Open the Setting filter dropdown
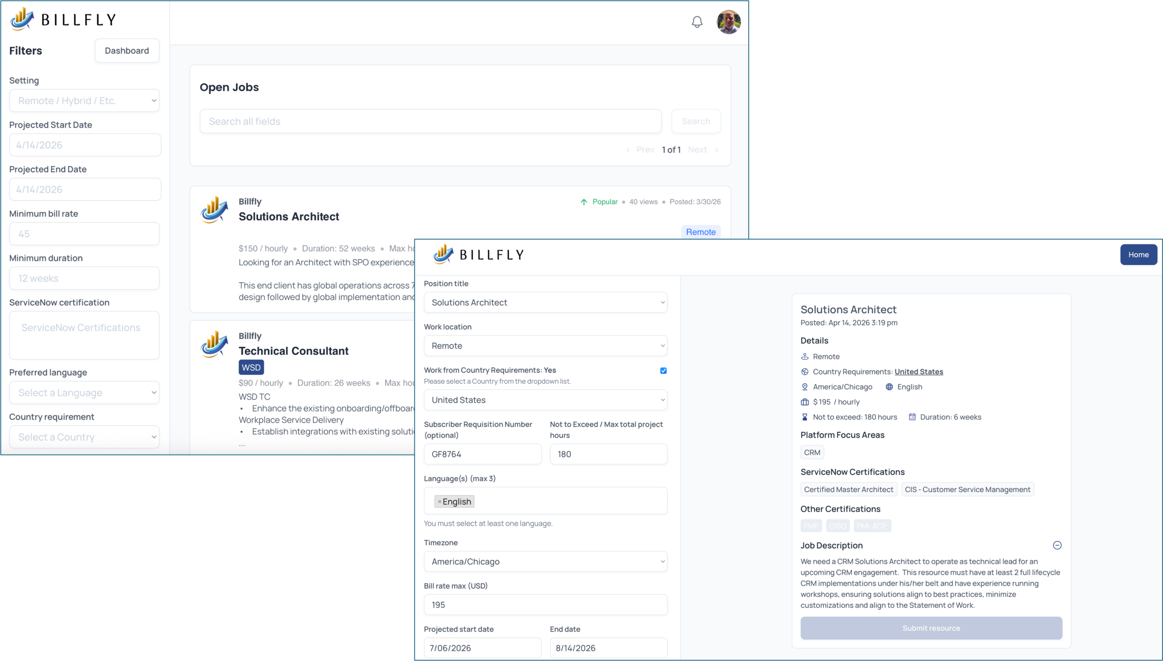 (x=84, y=100)
